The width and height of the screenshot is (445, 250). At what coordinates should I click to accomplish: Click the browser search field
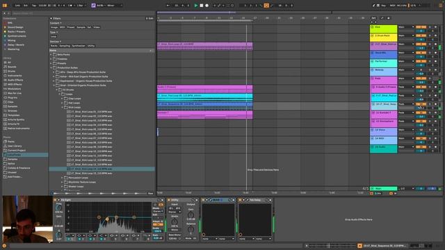click(83, 13)
